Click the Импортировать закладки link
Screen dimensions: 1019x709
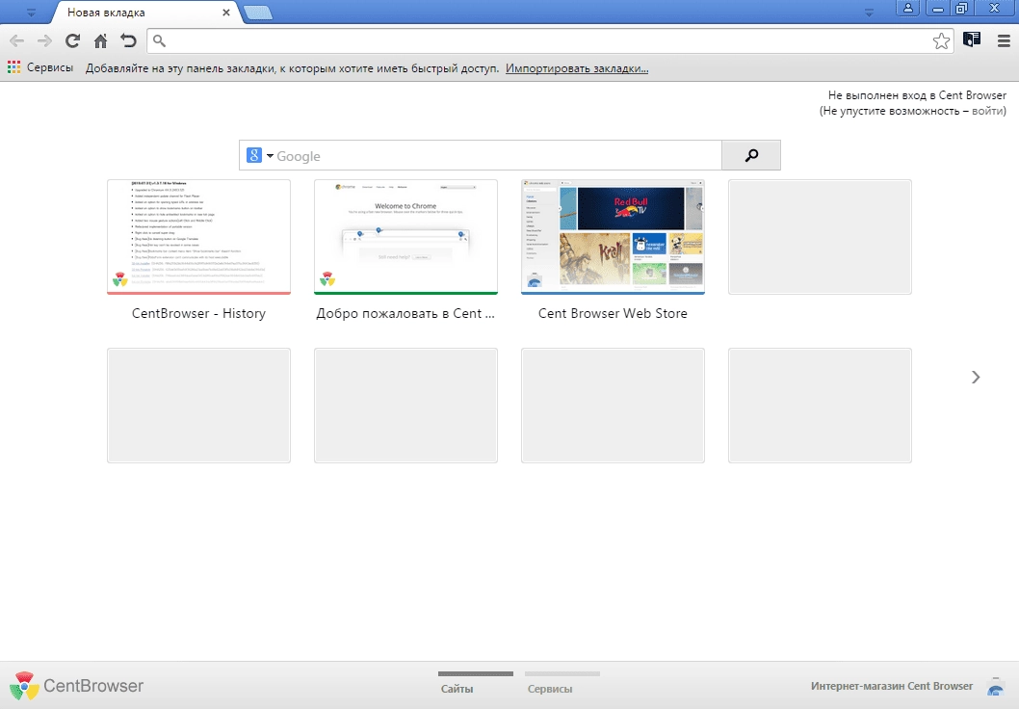click(577, 68)
